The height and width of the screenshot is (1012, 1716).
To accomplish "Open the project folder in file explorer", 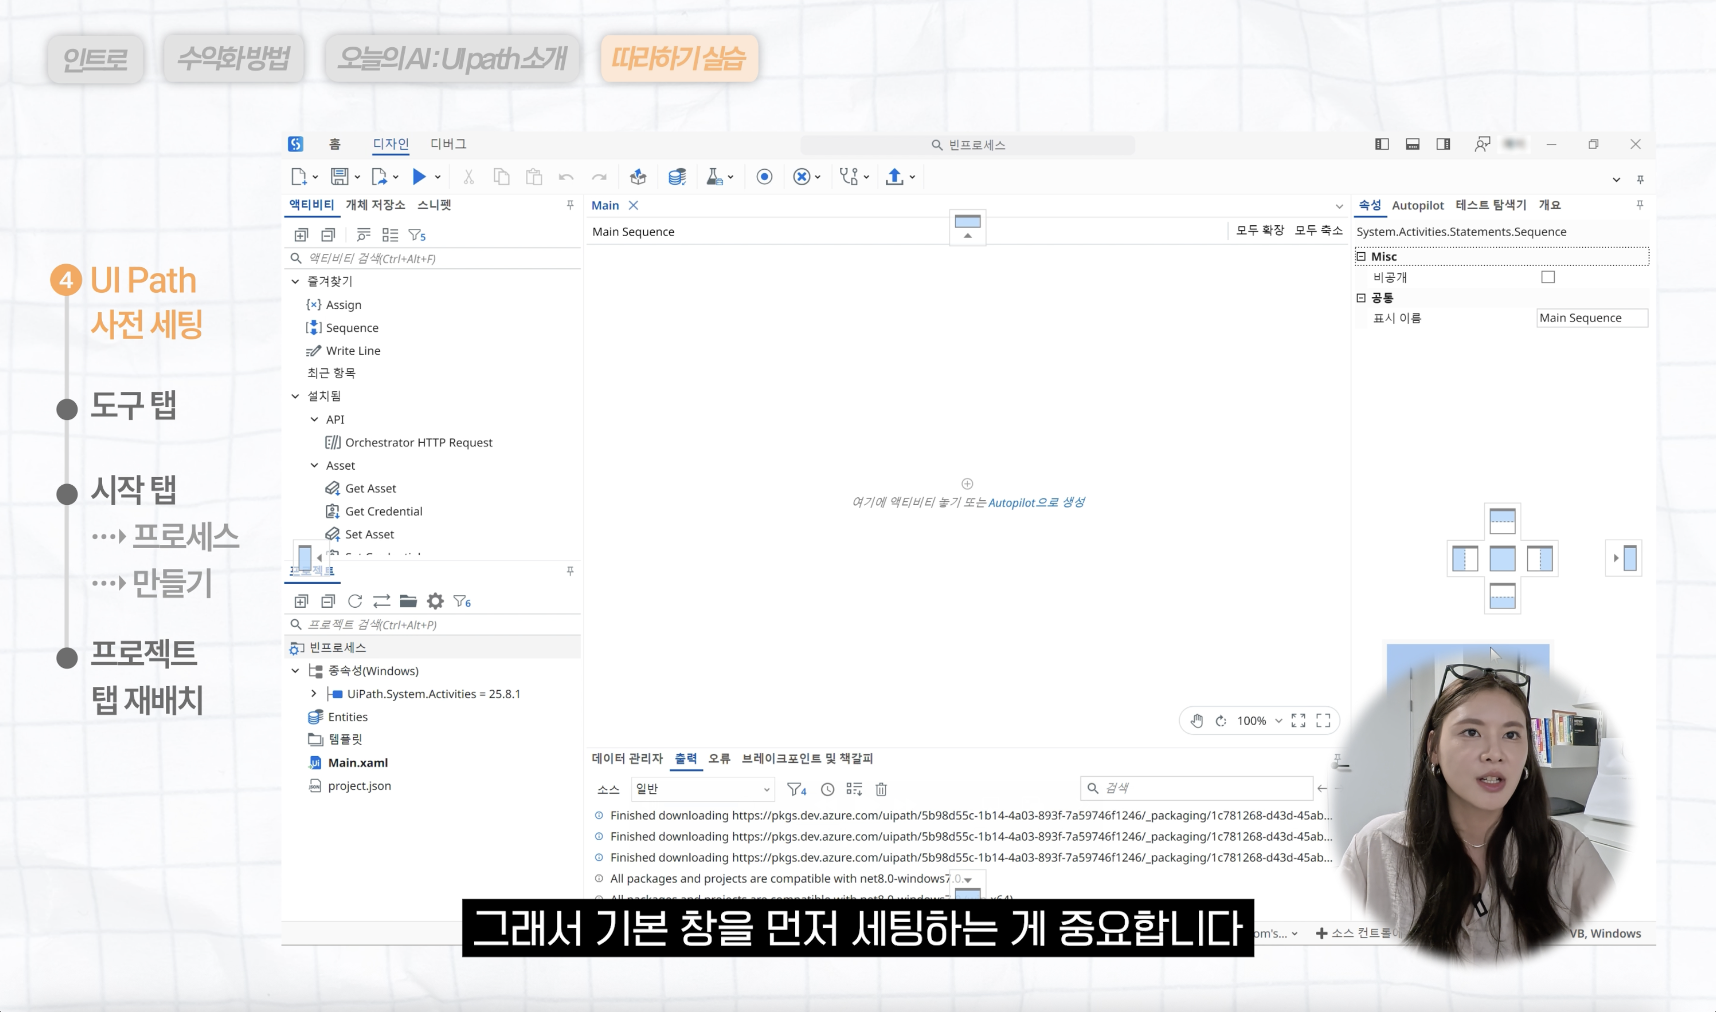I will point(408,601).
